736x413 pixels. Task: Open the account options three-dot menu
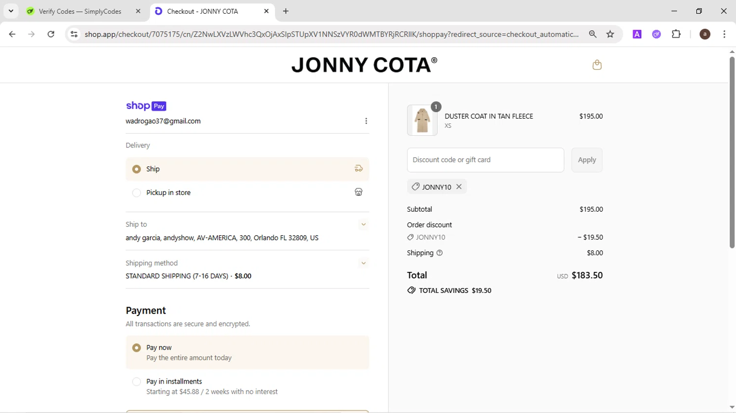(x=366, y=121)
